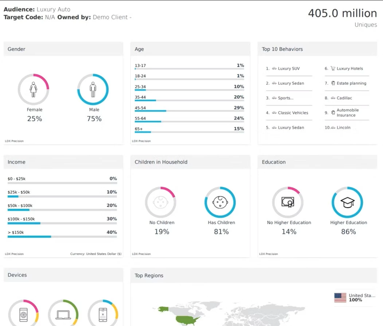The image size is (383, 326).
Task: Click the car icon beside Cadillac
Action: point(333,98)
